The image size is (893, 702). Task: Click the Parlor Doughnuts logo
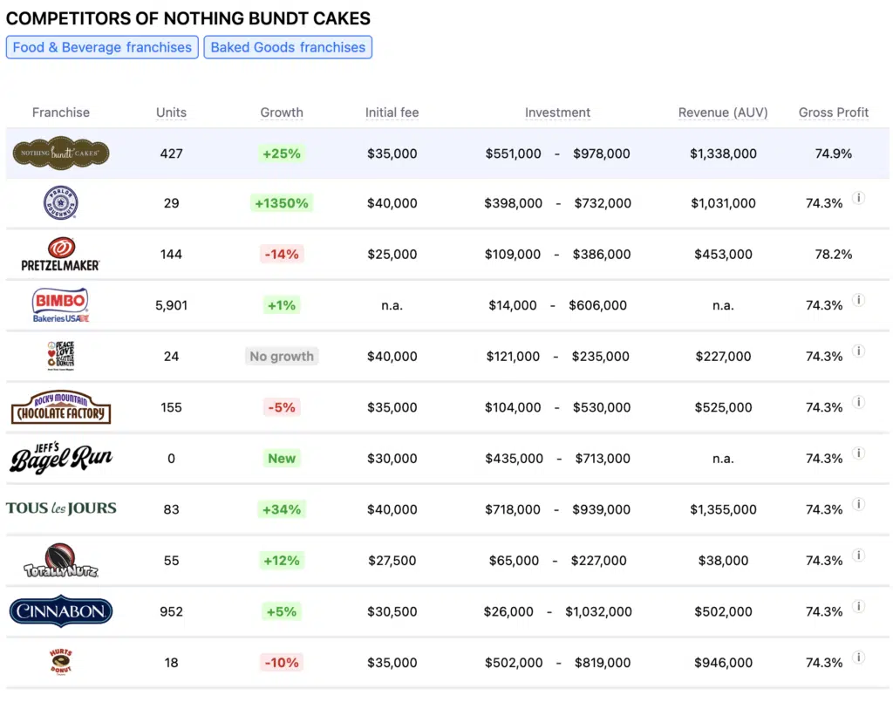tap(61, 202)
